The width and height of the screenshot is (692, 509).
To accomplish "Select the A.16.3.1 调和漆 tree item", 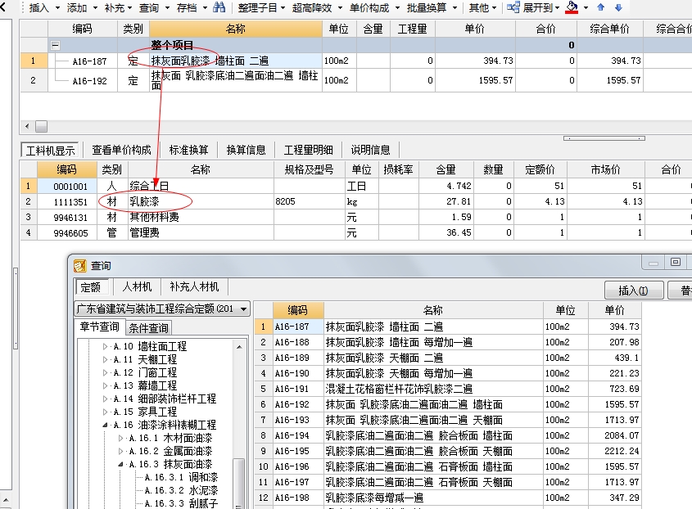I will point(181,477).
